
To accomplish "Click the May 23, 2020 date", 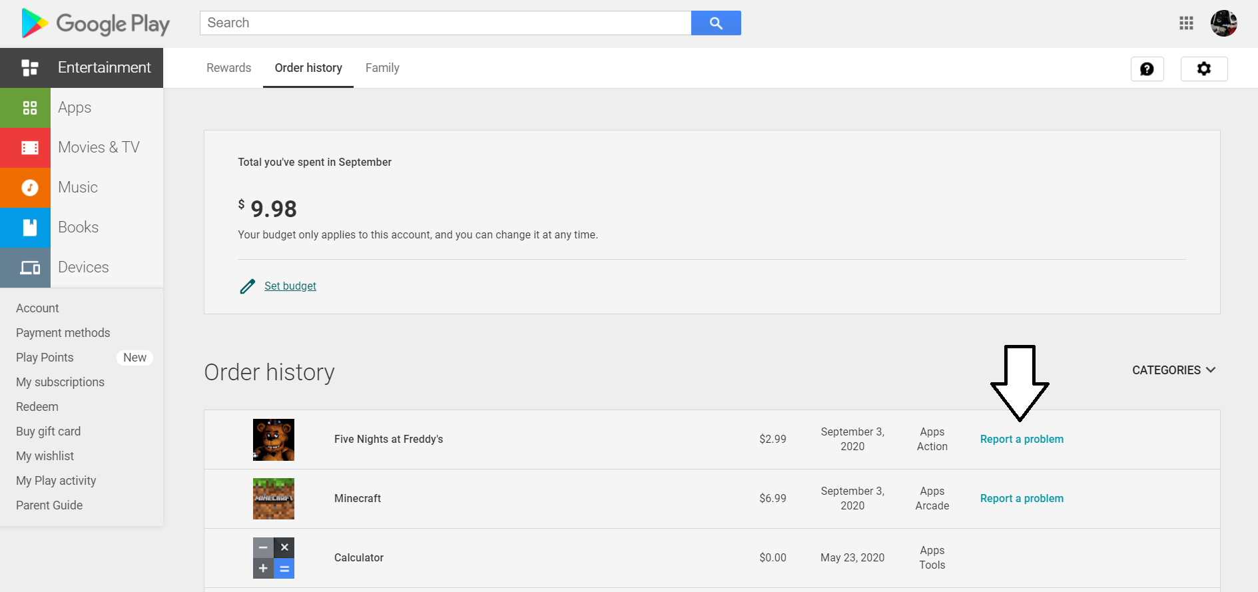I will (852, 558).
